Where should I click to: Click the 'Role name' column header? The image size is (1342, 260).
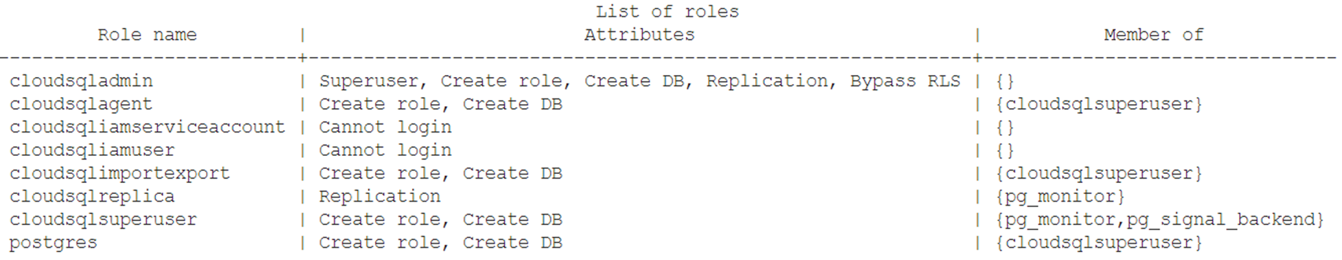pyautogui.click(x=147, y=35)
